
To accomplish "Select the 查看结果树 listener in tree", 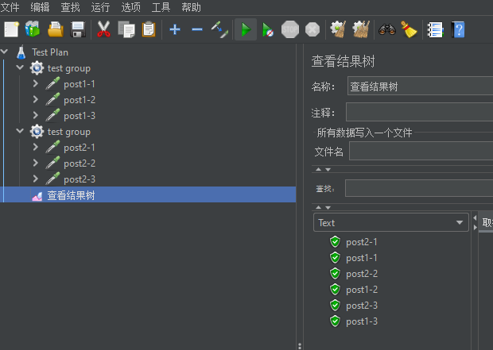I will tap(71, 195).
